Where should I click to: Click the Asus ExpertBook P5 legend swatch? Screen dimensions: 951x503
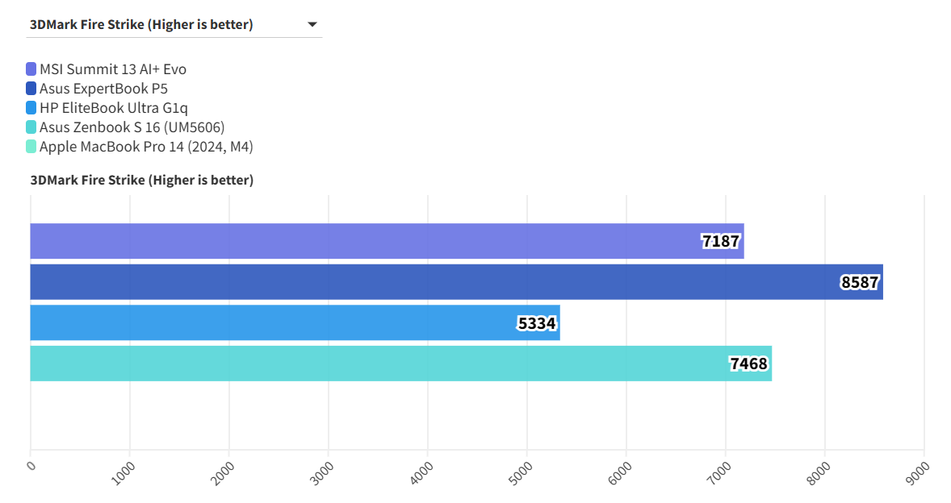pyautogui.click(x=31, y=89)
